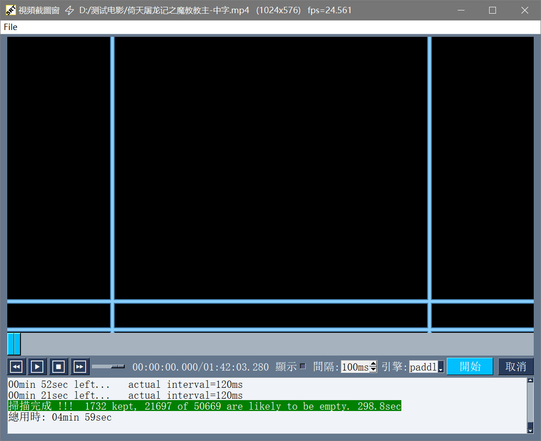Click the rewind playback button
The width and height of the screenshot is (541, 441).
pyautogui.click(x=16, y=366)
